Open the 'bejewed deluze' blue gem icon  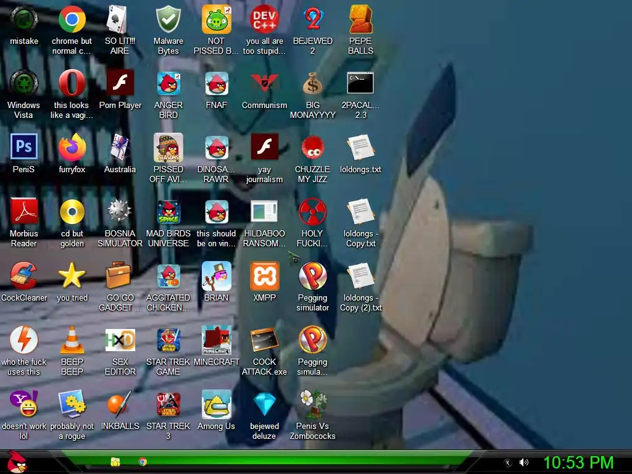(x=264, y=404)
